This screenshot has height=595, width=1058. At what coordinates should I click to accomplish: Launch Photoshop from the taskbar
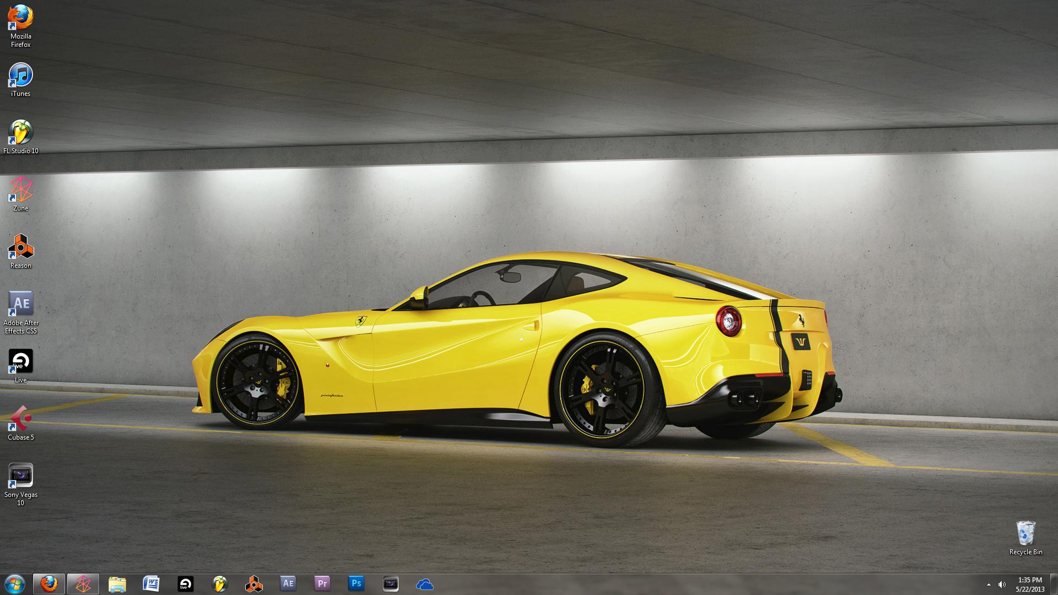pyautogui.click(x=357, y=583)
